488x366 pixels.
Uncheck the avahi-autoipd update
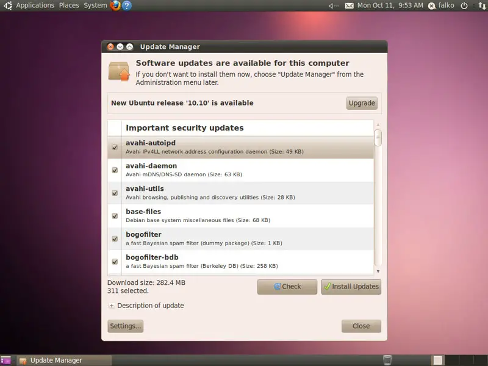(x=115, y=147)
